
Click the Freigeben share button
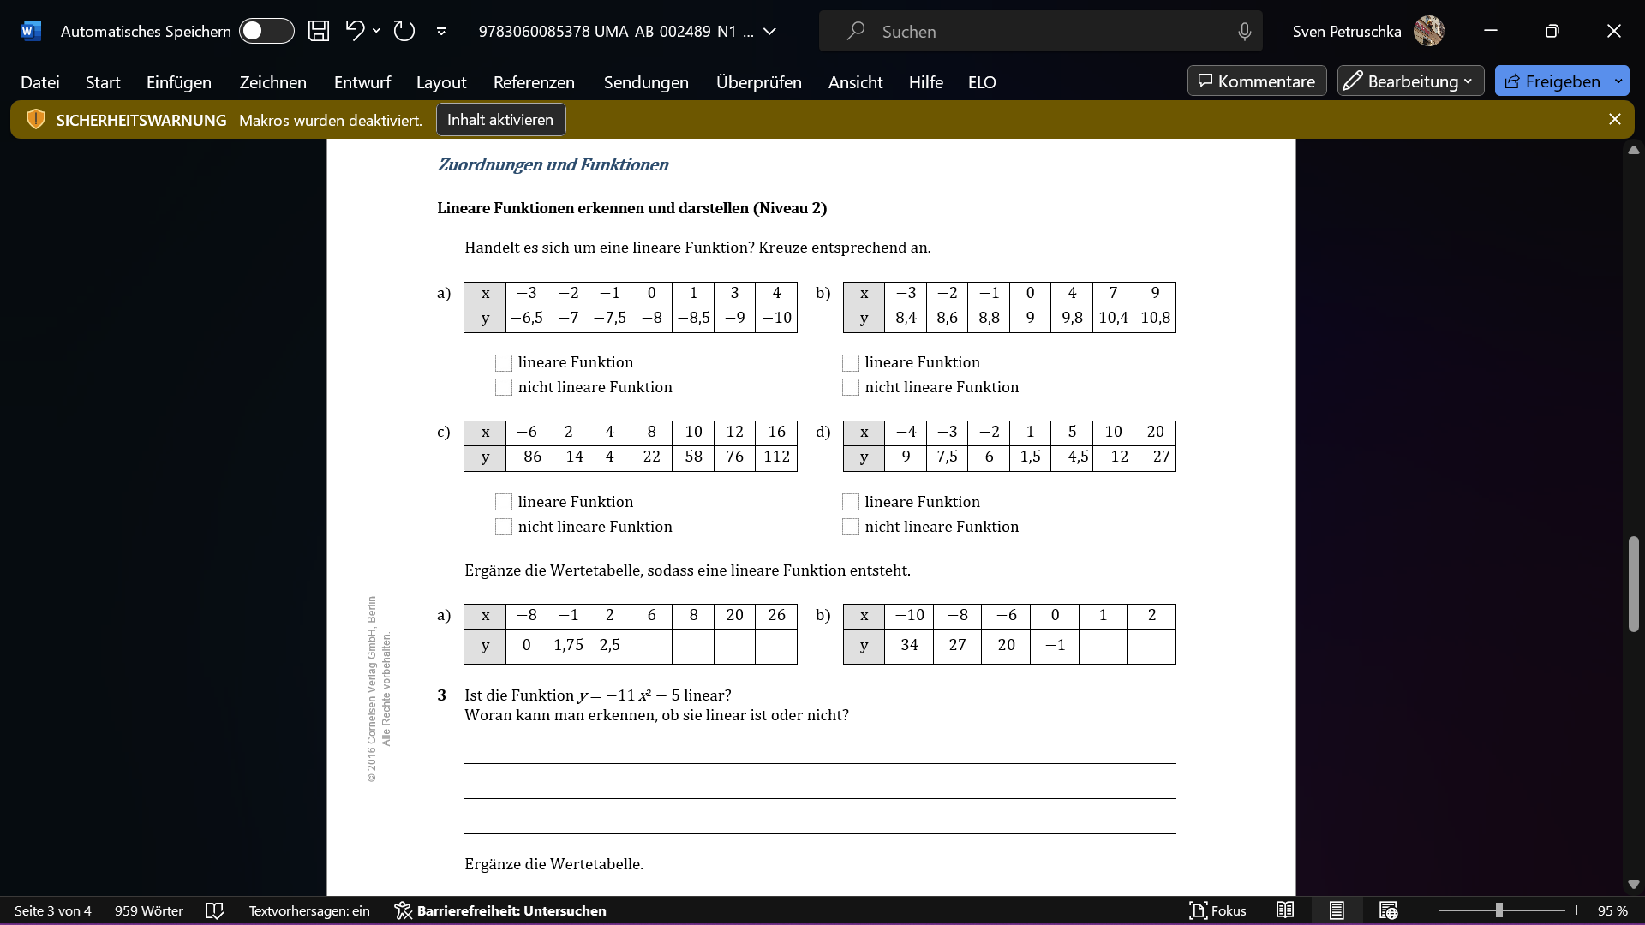click(1552, 81)
